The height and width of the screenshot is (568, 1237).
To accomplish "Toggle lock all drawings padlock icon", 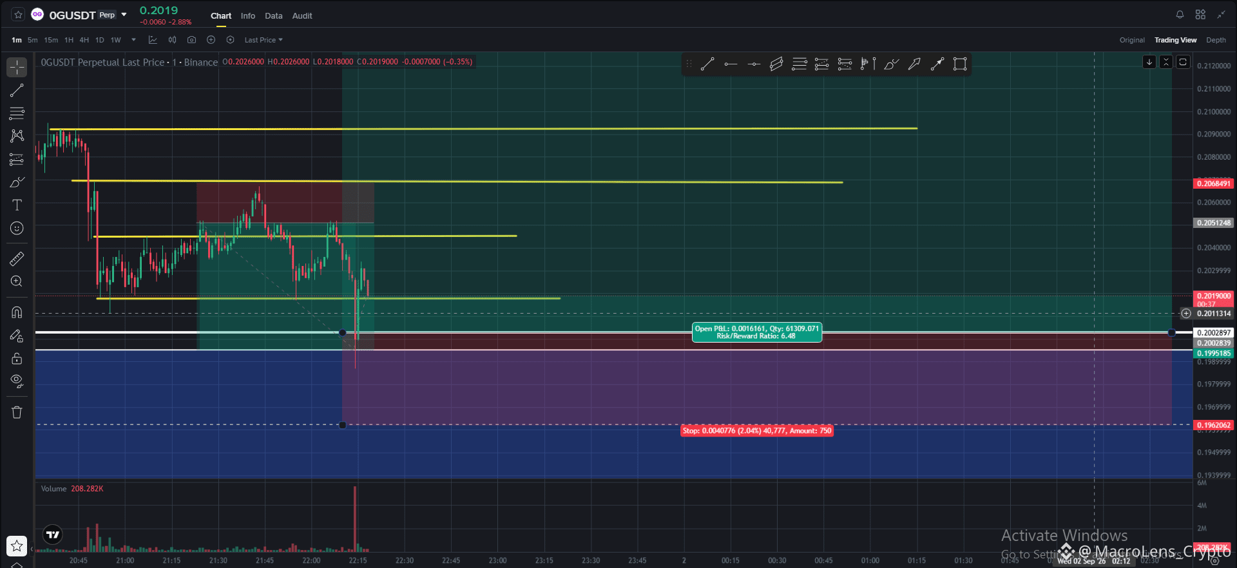I will tap(17, 359).
